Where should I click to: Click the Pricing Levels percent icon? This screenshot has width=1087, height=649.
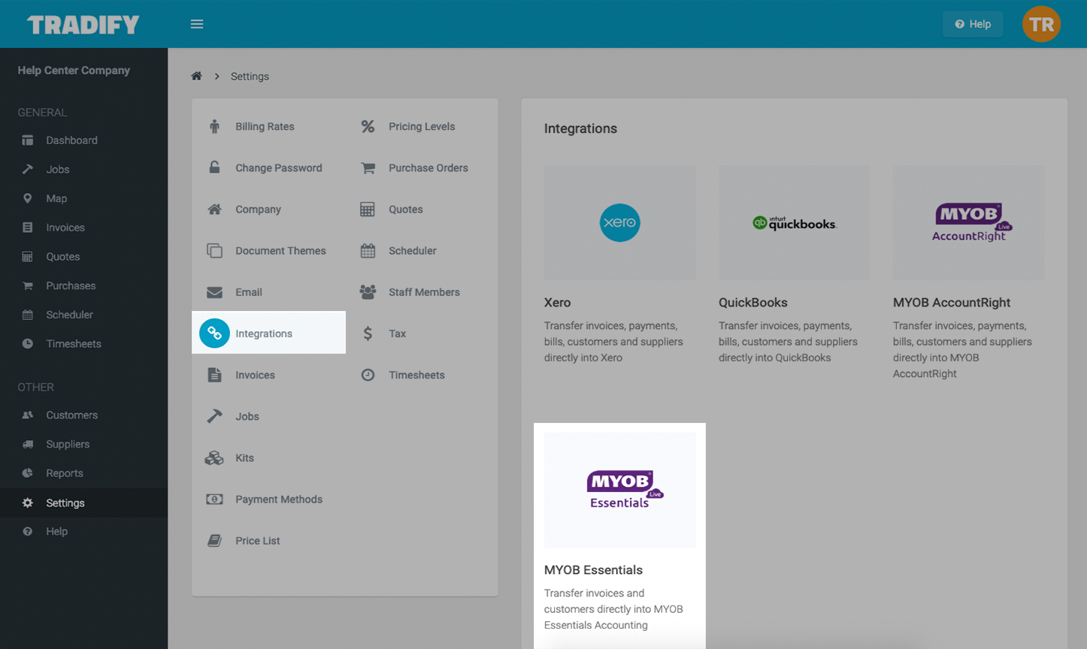pyautogui.click(x=368, y=126)
